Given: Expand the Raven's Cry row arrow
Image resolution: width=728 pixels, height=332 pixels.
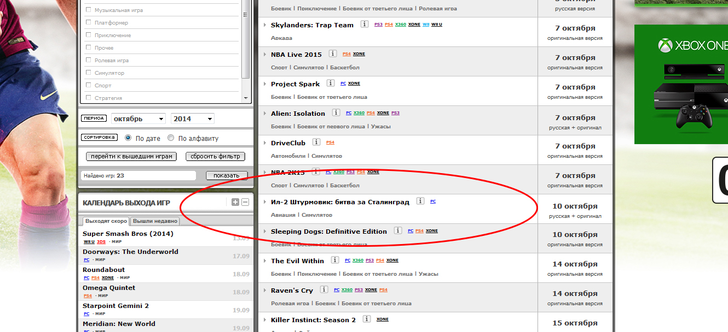Looking at the screenshot, I should (x=264, y=290).
